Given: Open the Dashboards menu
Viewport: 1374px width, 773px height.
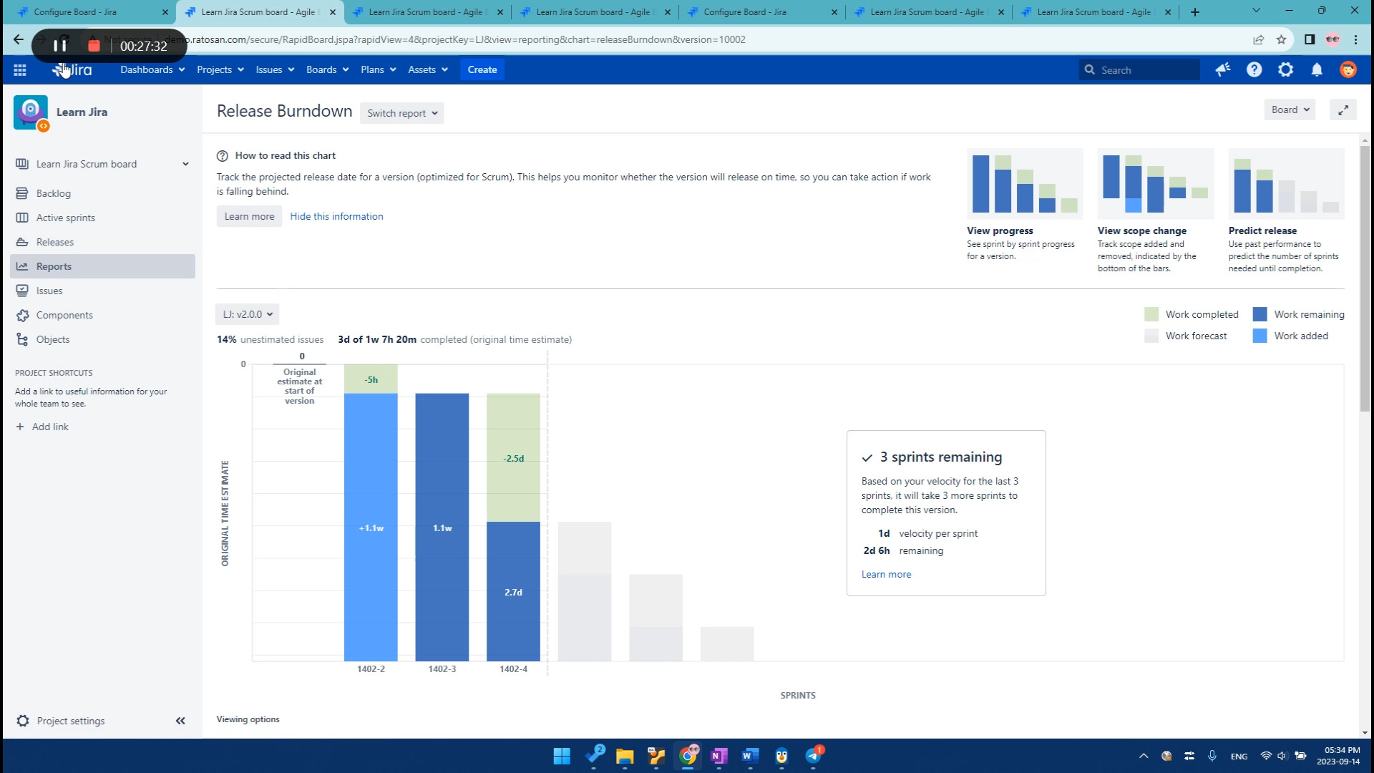Looking at the screenshot, I should (152, 69).
